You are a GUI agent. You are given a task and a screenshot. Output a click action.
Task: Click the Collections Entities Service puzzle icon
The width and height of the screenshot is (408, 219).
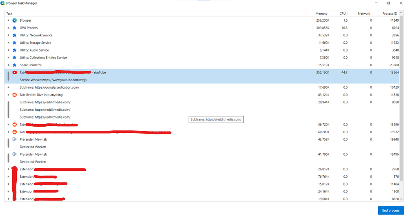tap(15, 58)
